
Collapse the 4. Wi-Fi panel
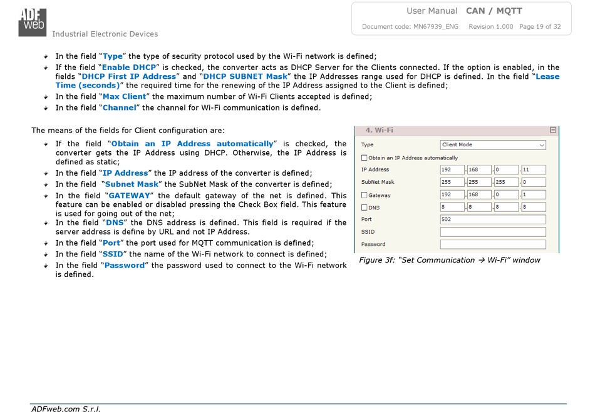tap(553, 130)
